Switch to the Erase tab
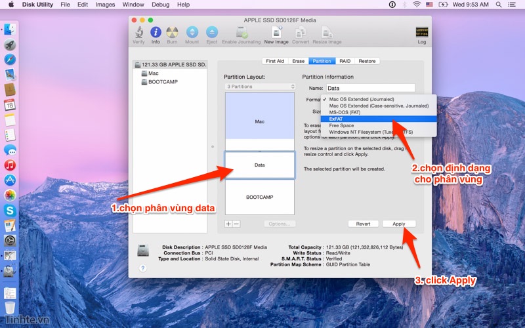This screenshot has width=525, height=328. (299, 61)
